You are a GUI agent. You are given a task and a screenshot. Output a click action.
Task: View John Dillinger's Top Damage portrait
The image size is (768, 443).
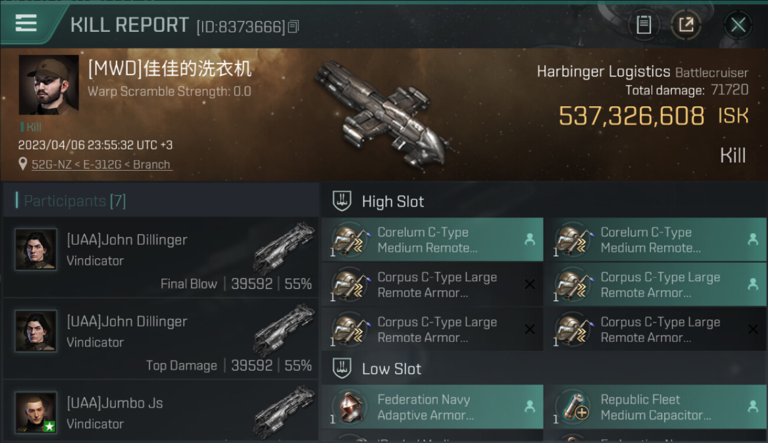click(36, 331)
